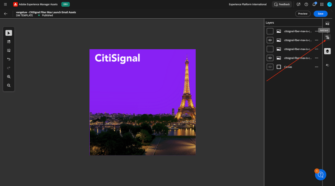Screen dimensions: 335x186
Task: Select the Canvas layer row
Action: coord(293,67)
